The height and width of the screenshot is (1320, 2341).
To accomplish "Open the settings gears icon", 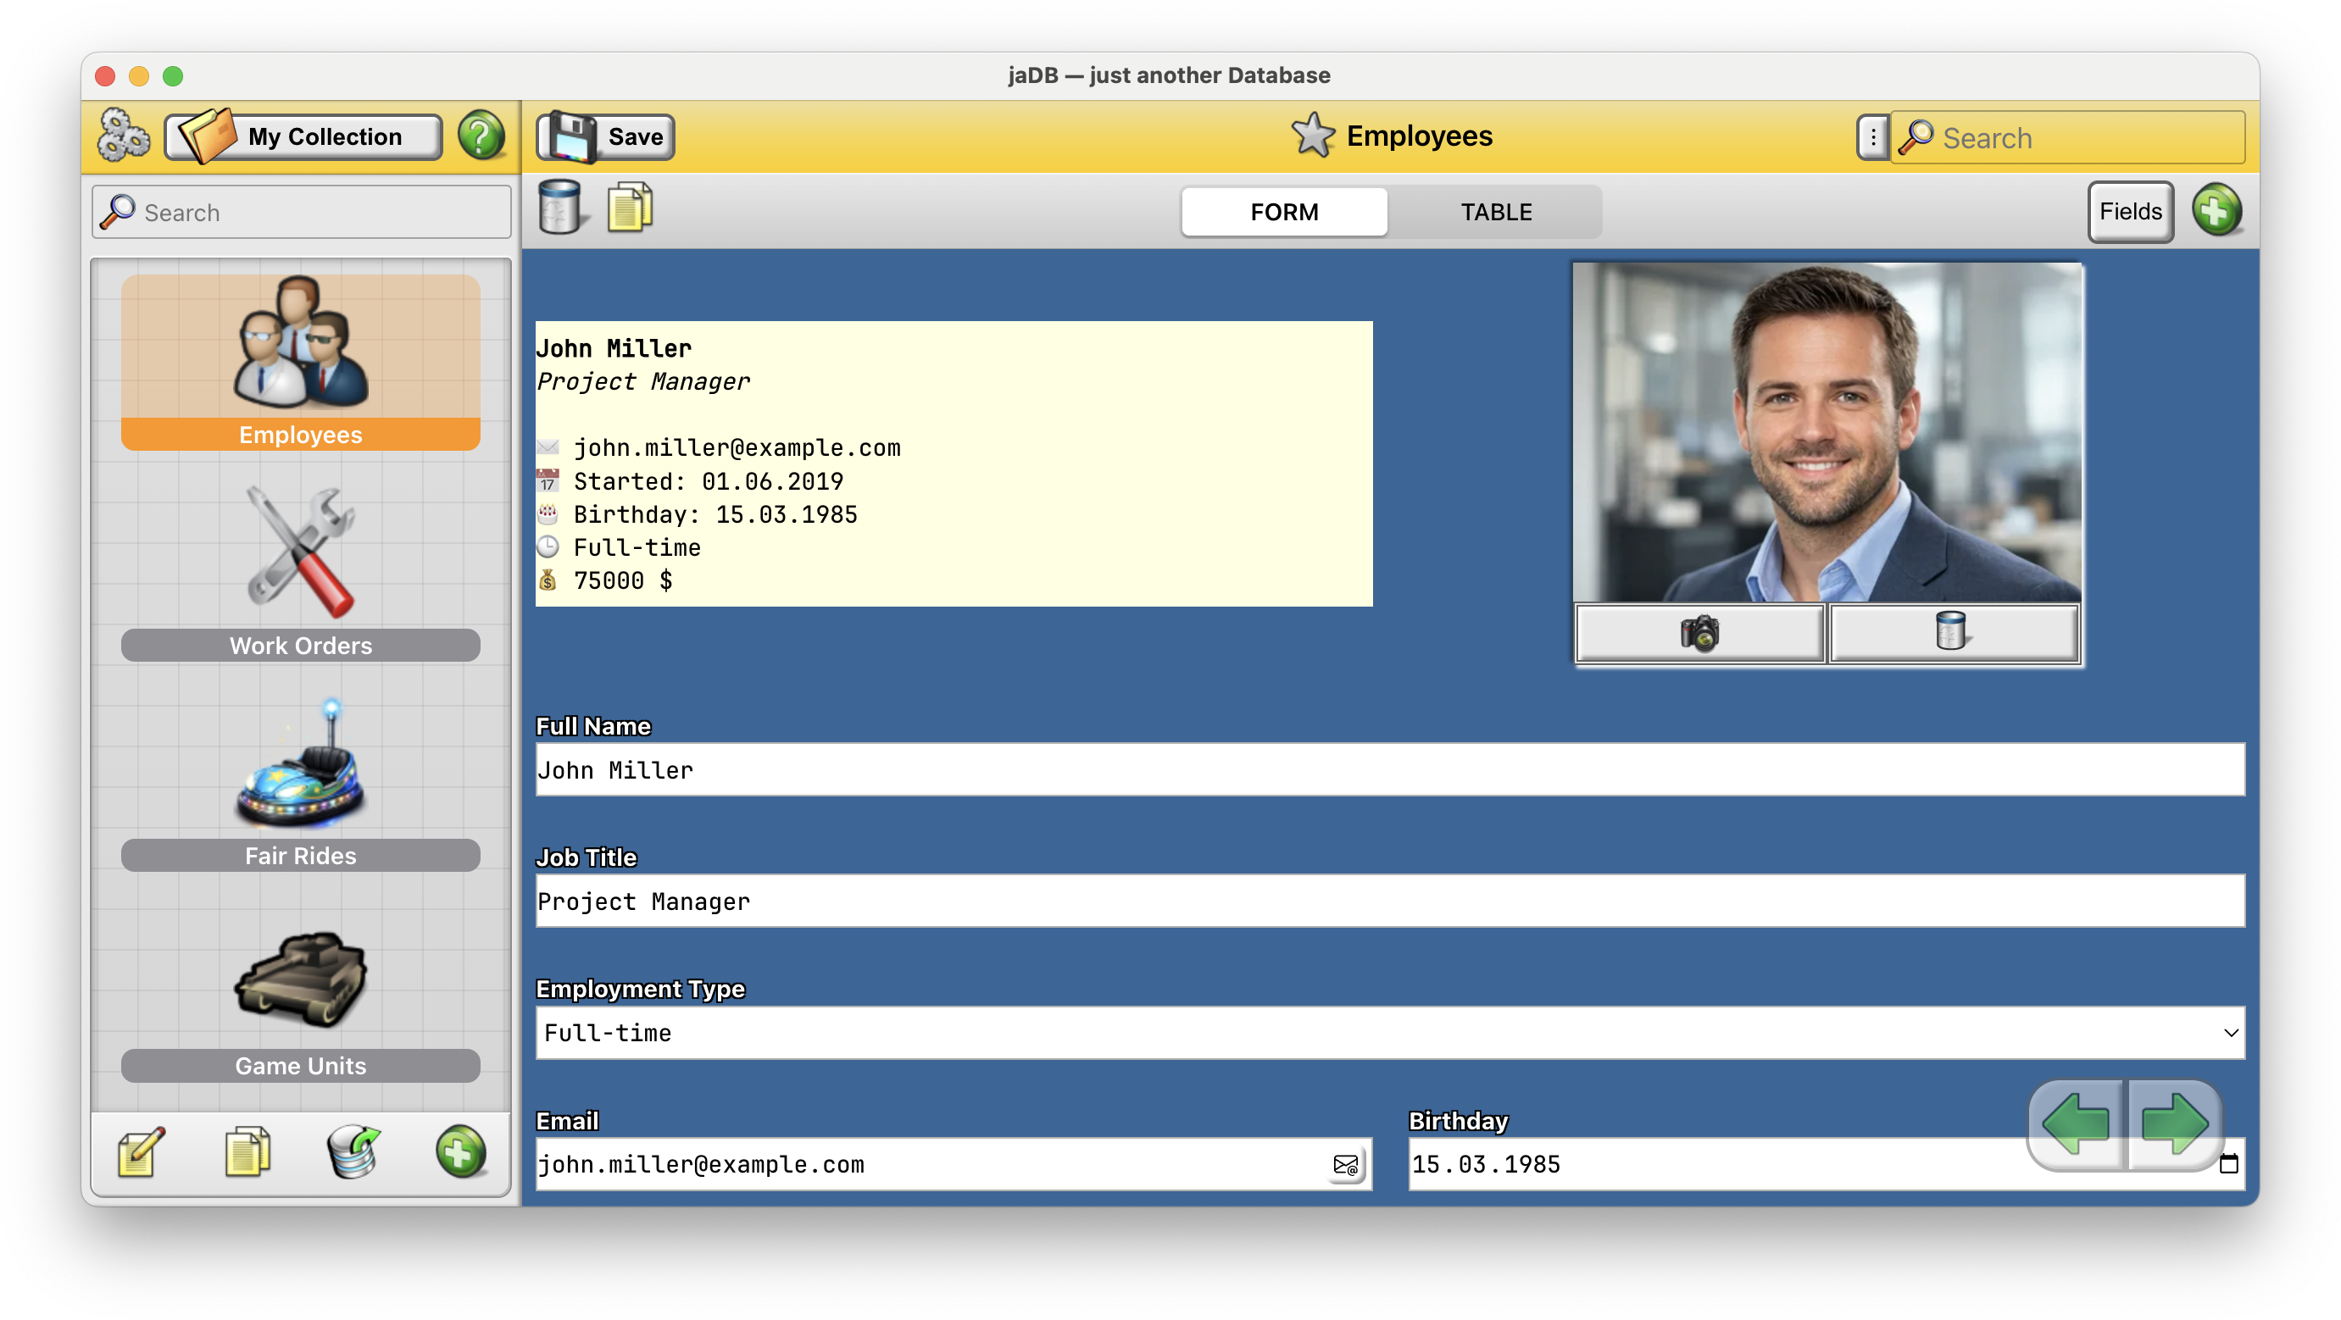I will click(x=124, y=136).
